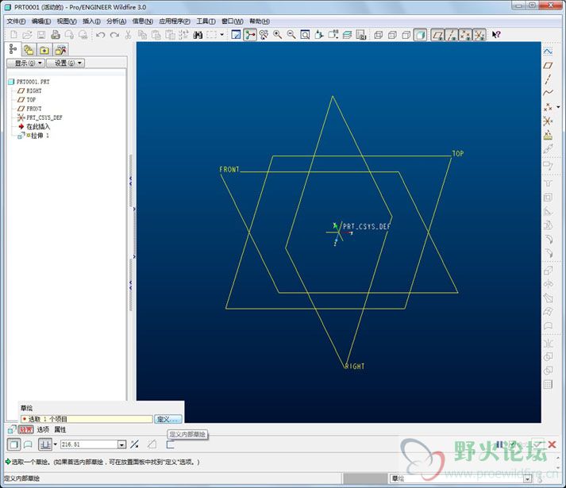
Task: Click the sketch collector field 选取 1 个项目
Action: [x=87, y=419]
